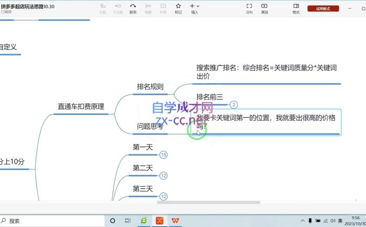Viewport: 366px width, 227px height.
Task: Select the 直通车扣费原理 topic
Action: click(x=81, y=107)
